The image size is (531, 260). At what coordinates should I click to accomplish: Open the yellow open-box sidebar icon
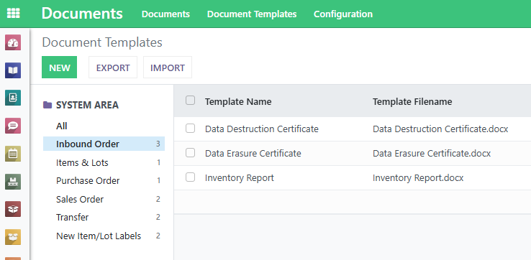[x=13, y=237]
